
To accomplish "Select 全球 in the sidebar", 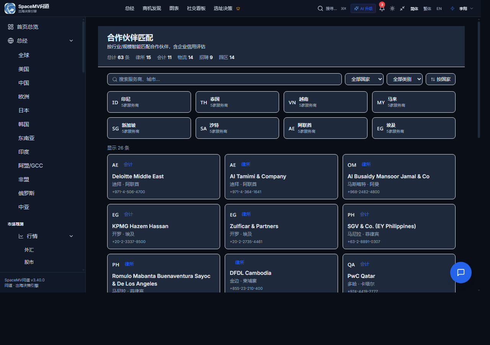I will (x=24, y=55).
